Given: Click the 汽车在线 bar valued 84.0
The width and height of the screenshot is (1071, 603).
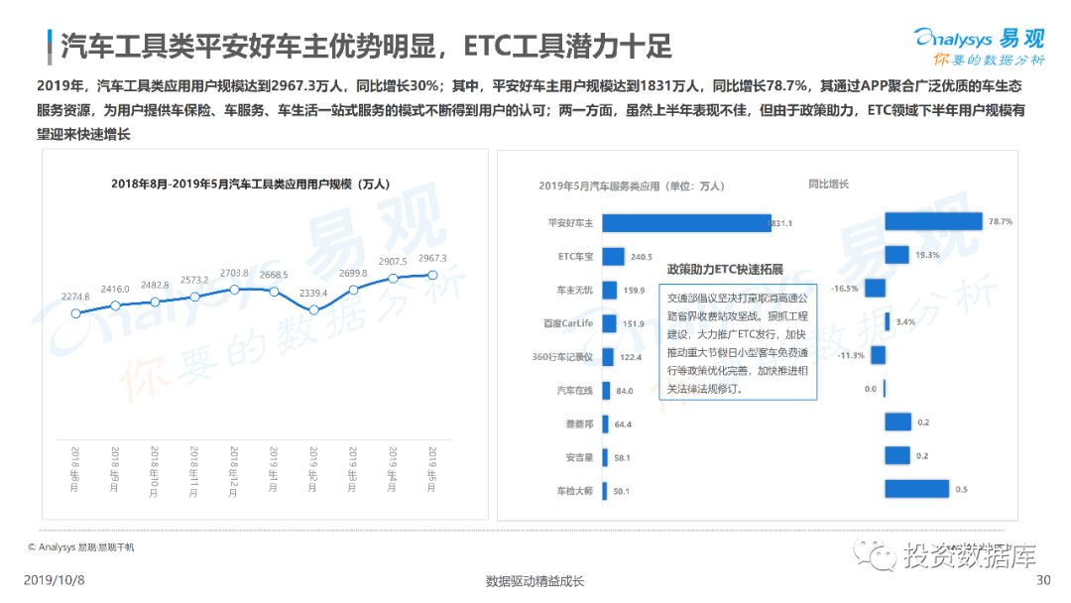Looking at the screenshot, I should pos(606,390).
